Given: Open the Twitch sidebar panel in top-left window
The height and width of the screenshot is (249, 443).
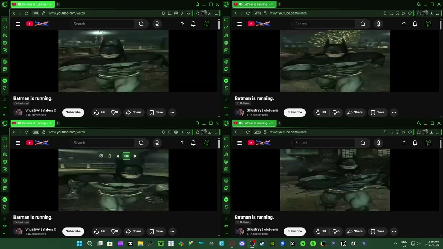Looking at the screenshot, I should [x=4, y=69].
